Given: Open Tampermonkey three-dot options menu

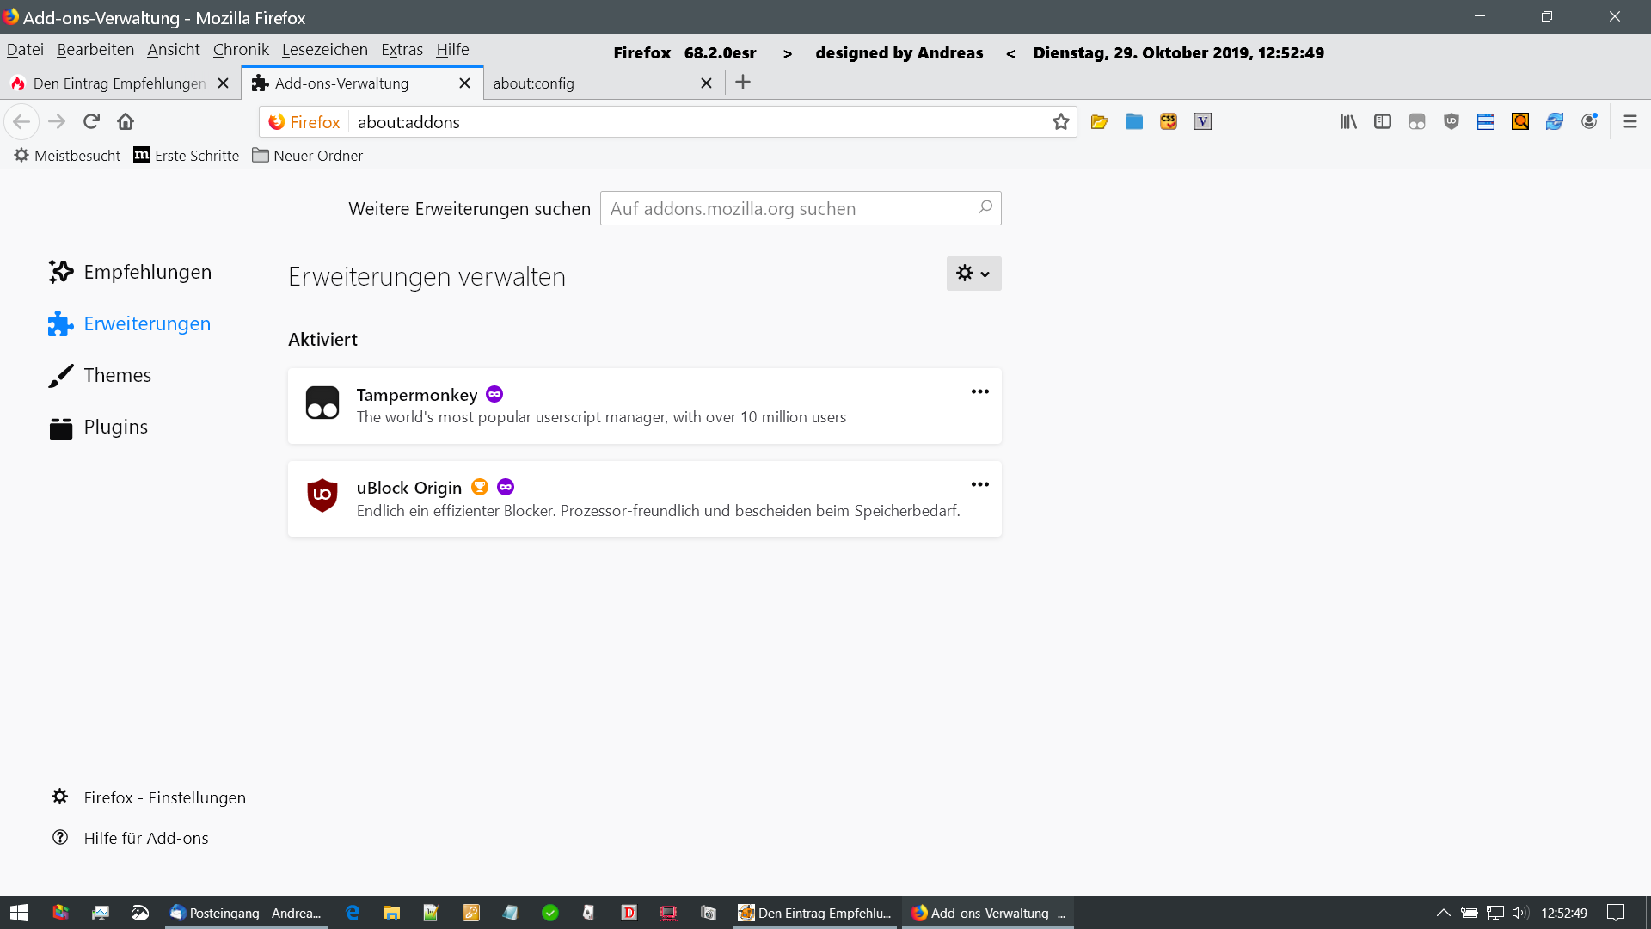Looking at the screenshot, I should (x=979, y=391).
